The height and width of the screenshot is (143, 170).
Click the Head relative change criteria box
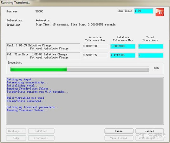coord(43,47)
